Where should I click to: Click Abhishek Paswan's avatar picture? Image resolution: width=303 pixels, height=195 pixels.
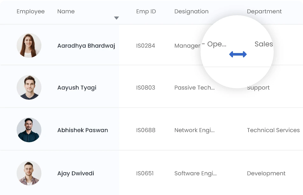(x=29, y=130)
